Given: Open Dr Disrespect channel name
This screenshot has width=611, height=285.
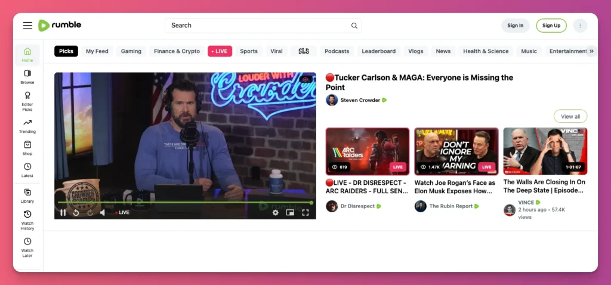Looking at the screenshot, I should click(357, 206).
